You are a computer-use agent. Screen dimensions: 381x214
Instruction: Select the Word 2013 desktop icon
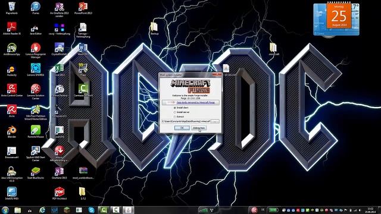coord(83,49)
